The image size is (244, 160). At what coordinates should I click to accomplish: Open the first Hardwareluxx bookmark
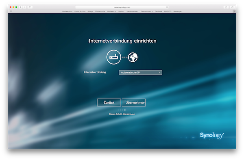click(x=67, y=11)
